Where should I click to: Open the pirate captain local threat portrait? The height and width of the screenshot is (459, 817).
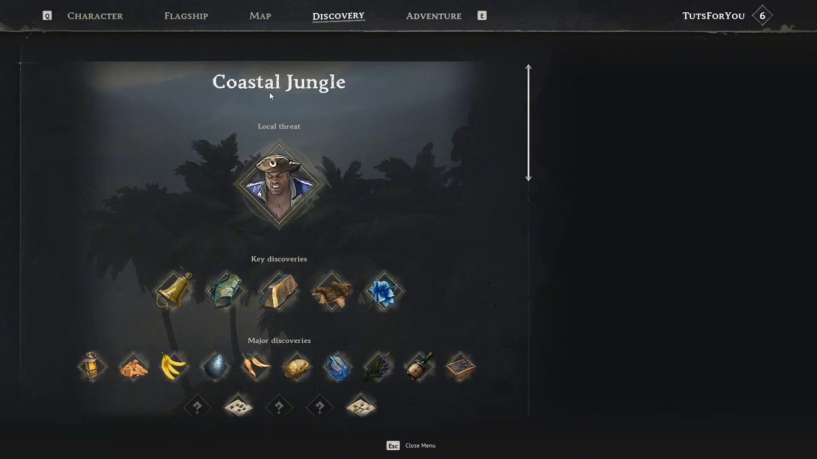(x=279, y=185)
